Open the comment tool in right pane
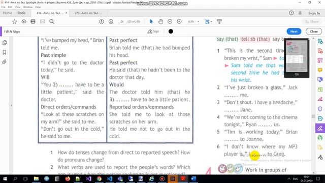This screenshot has height=183, width=325. pos(320,70)
